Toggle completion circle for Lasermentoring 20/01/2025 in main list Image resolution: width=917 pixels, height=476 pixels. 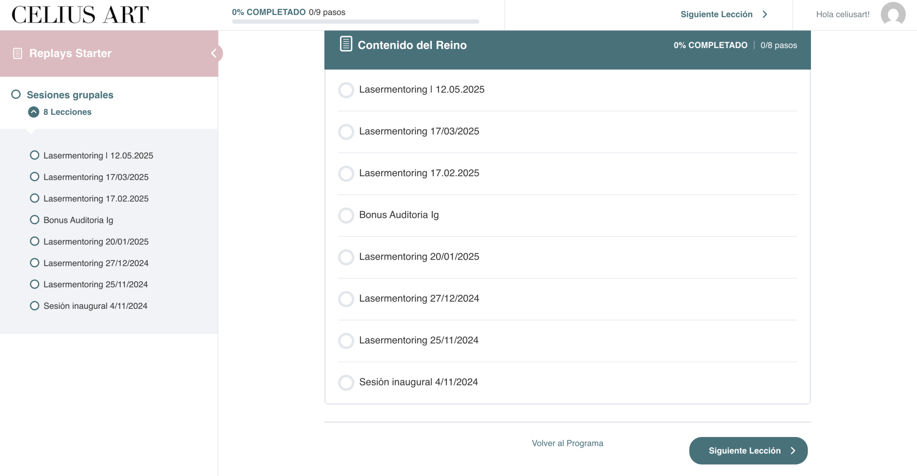[x=346, y=257]
